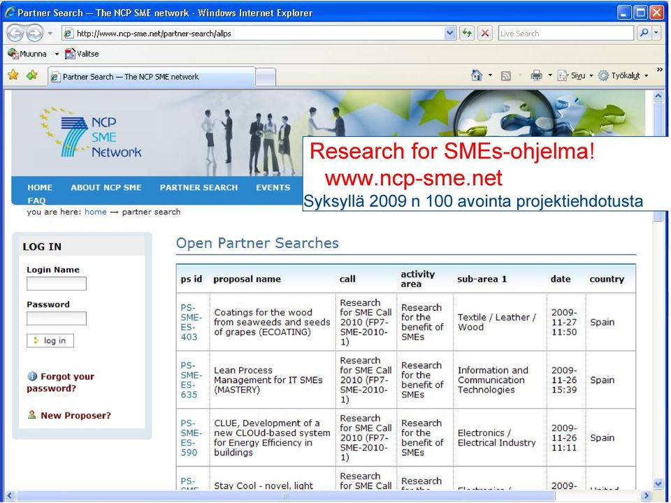Click the horizontal scrollbar left arrow
671x503 pixels.
click(x=9, y=496)
